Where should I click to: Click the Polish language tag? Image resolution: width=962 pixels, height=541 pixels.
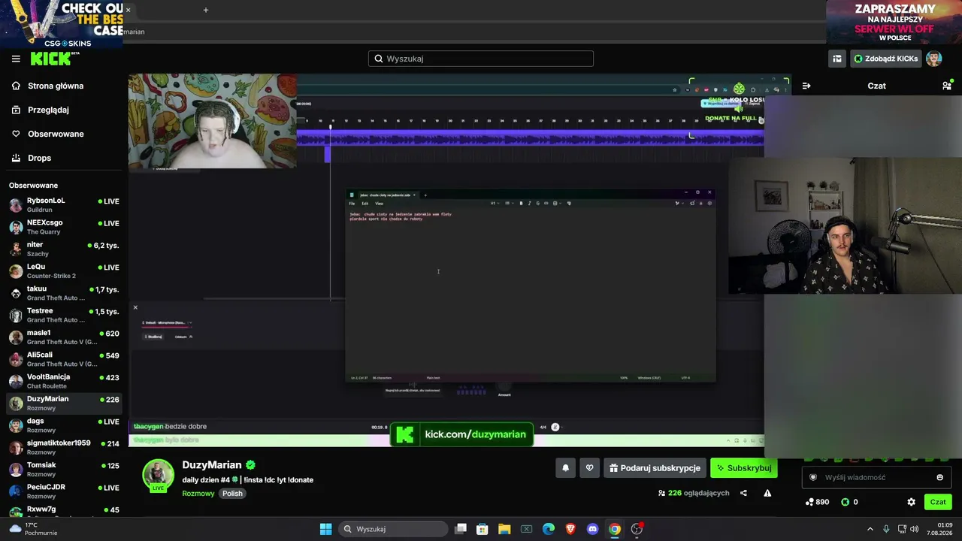pos(232,494)
